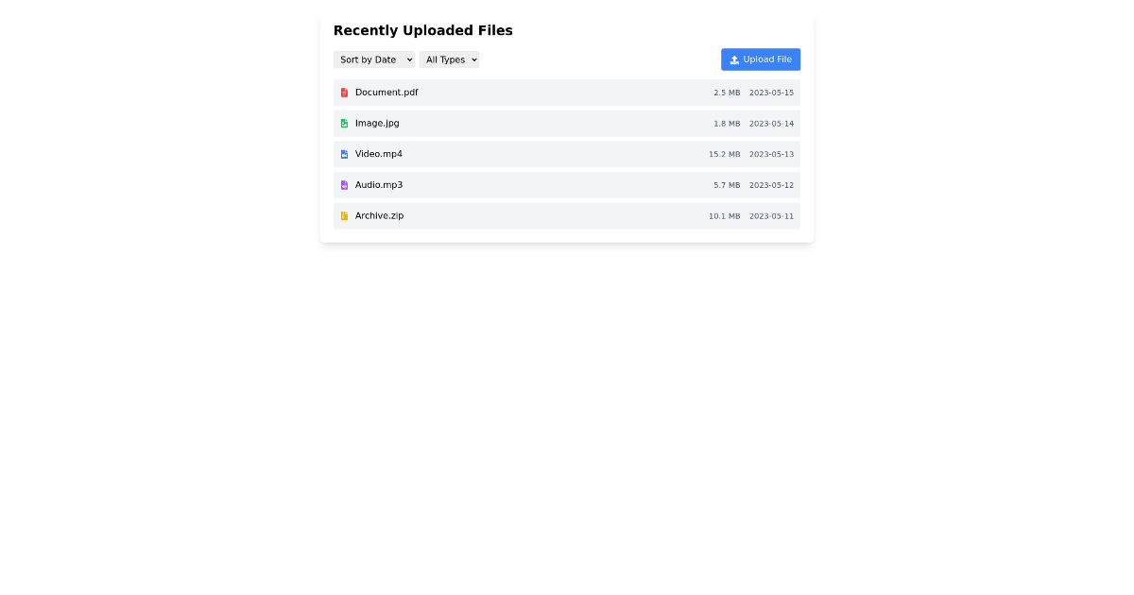Click the blue video icon for Video.mp4

click(x=344, y=154)
